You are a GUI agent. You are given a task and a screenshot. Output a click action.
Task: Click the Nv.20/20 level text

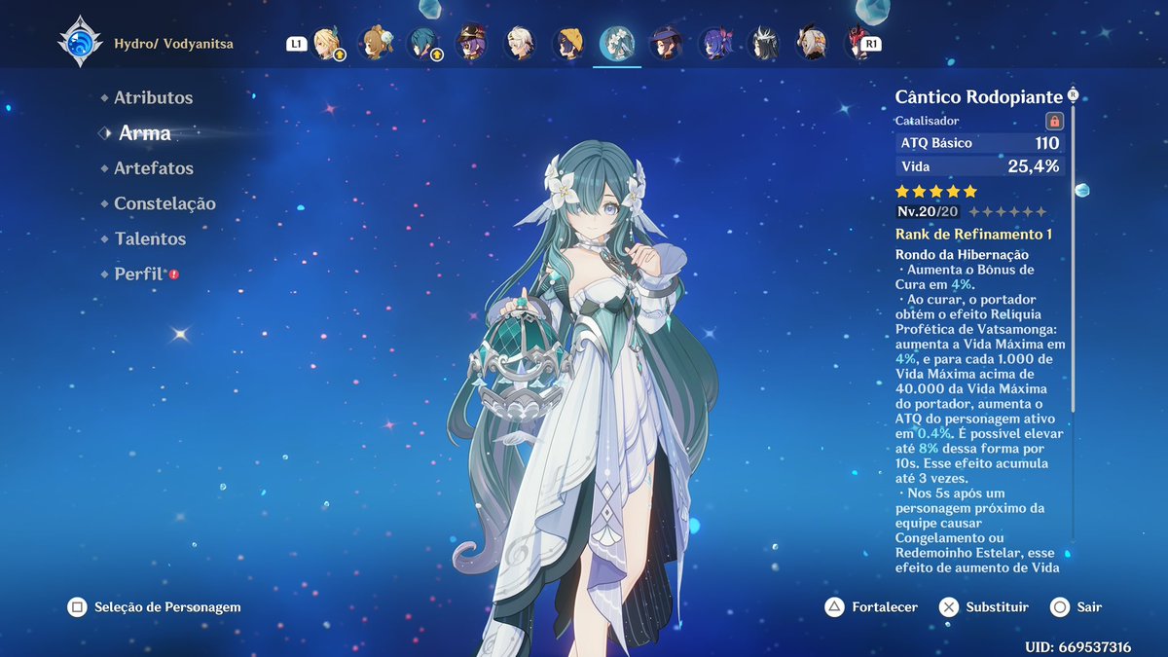coord(929,211)
